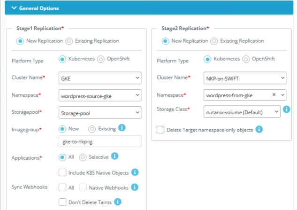
Task: Open the nutanix-volume Storage Class dropdown
Action: (x=242, y=112)
